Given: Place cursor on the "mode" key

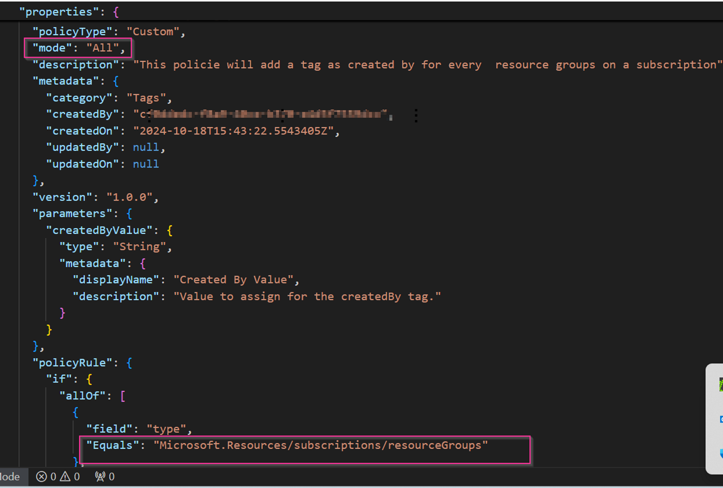Looking at the screenshot, I should click(x=53, y=48).
